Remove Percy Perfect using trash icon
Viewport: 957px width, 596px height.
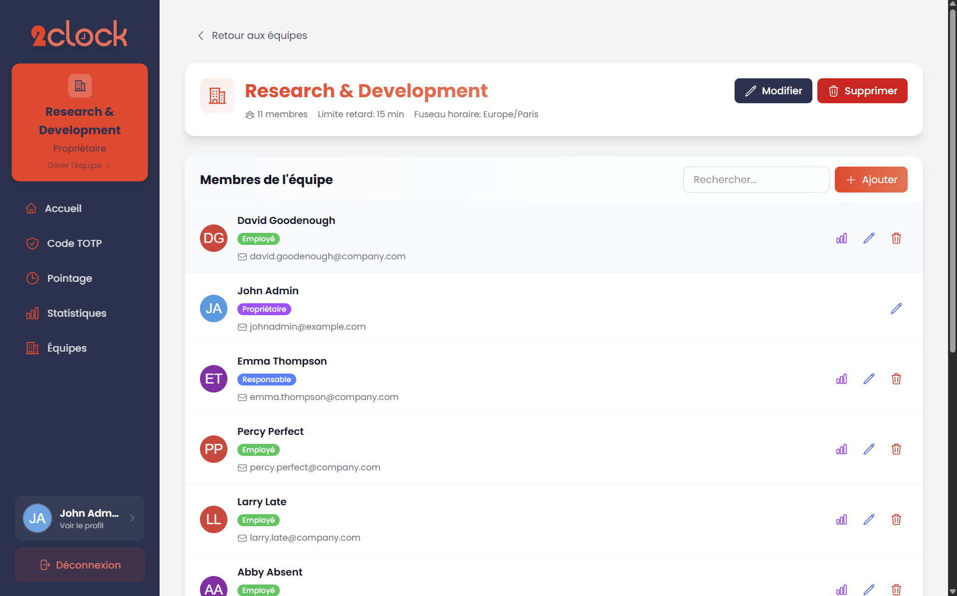(x=896, y=449)
